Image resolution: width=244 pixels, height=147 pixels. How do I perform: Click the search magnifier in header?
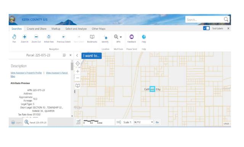(226, 19)
